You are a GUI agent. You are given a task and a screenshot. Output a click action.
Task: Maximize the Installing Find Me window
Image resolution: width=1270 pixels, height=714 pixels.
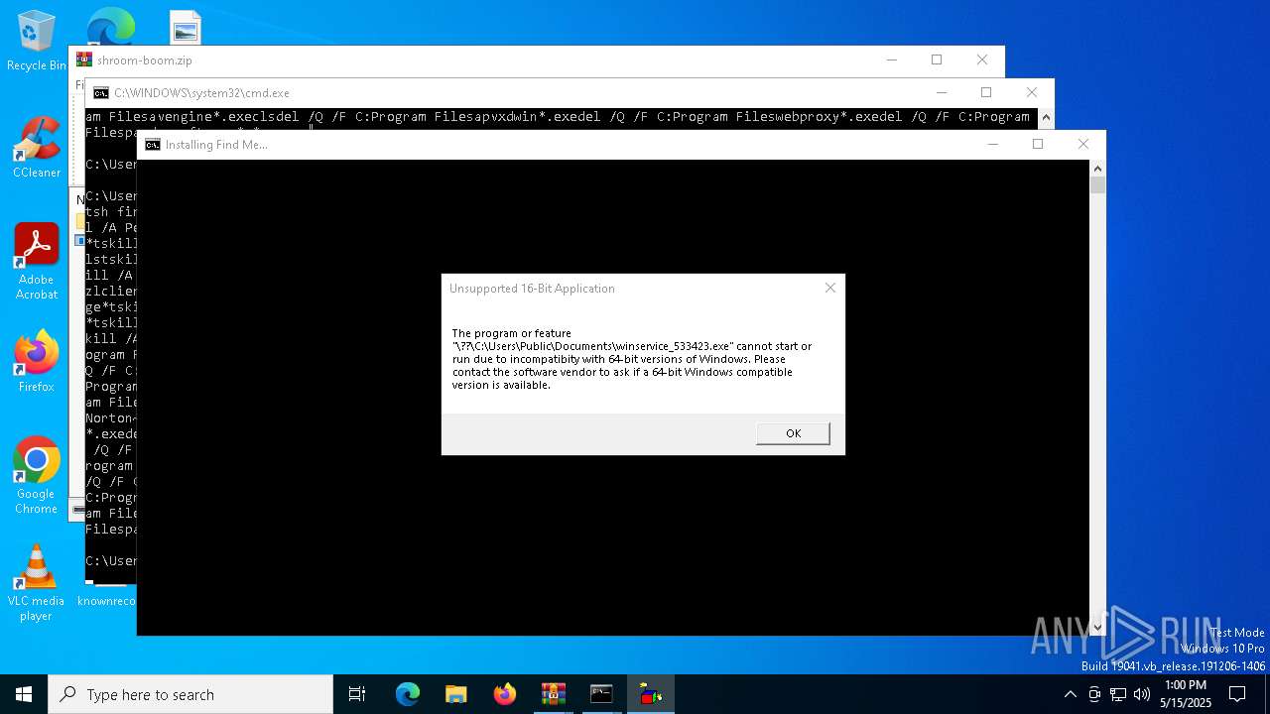click(x=1038, y=144)
